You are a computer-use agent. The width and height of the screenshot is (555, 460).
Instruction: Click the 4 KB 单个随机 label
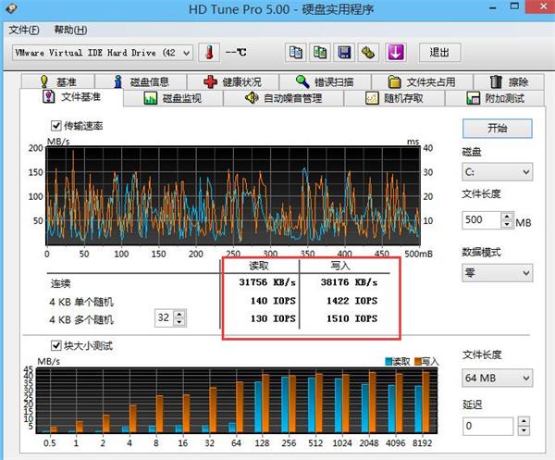81,302
